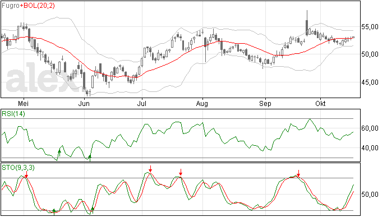Viewport: 387px width, 217px height.
Task: Click the Okt month label on time axis
Action: coord(320,104)
